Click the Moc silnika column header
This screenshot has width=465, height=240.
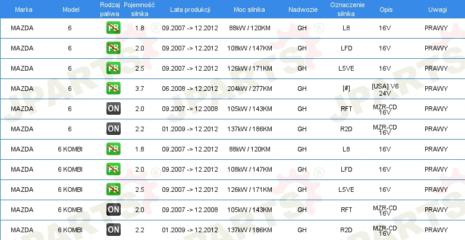tap(249, 10)
